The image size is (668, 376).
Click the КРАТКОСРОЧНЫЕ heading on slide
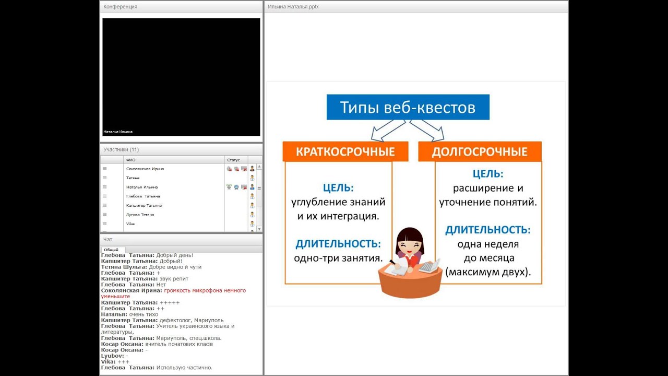tap(345, 151)
